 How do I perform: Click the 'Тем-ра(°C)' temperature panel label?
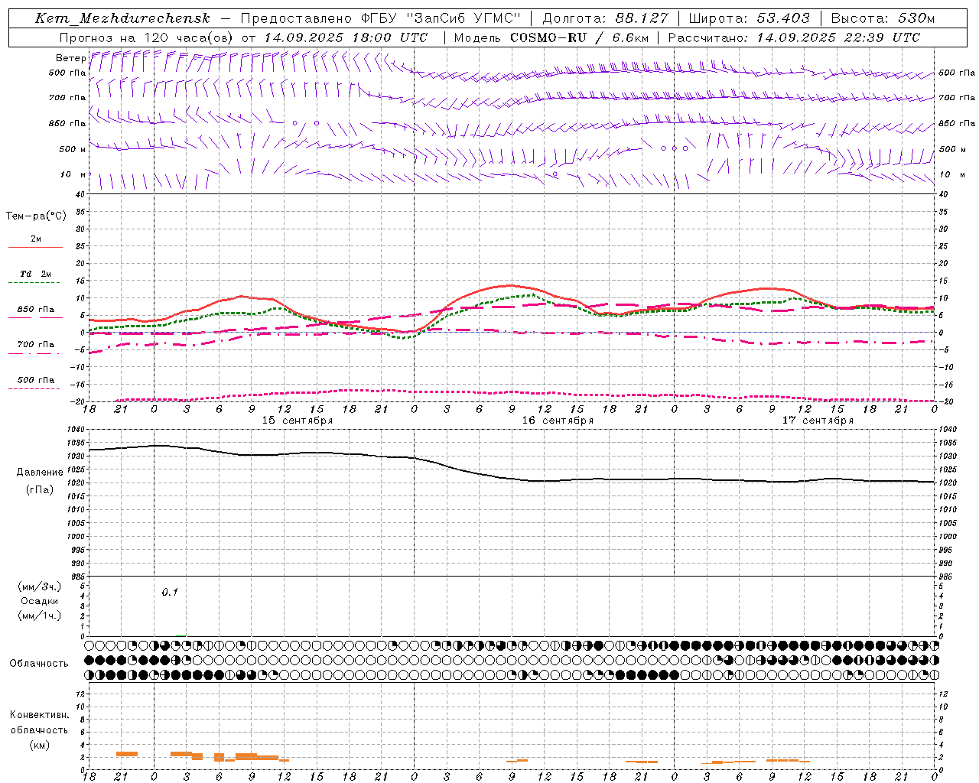click(x=36, y=216)
